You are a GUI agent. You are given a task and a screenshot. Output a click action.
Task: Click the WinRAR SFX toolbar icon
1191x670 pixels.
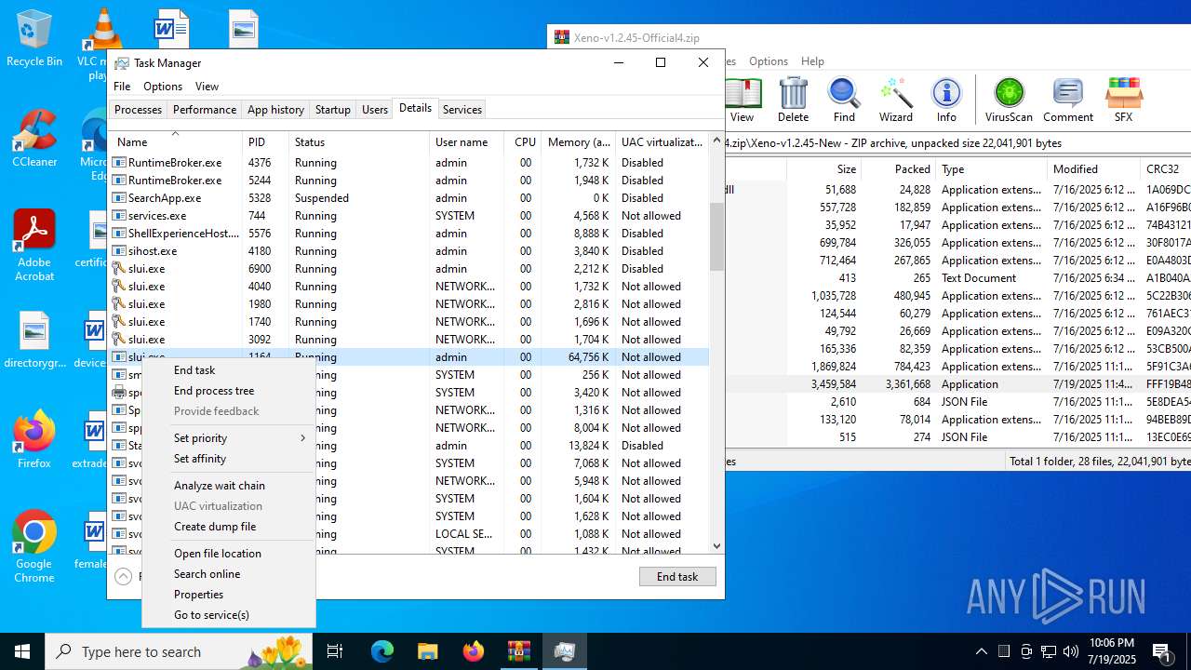(x=1123, y=100)
